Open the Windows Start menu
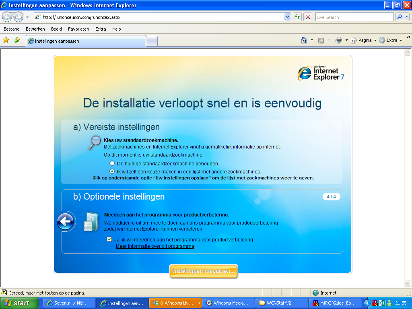 19,303
